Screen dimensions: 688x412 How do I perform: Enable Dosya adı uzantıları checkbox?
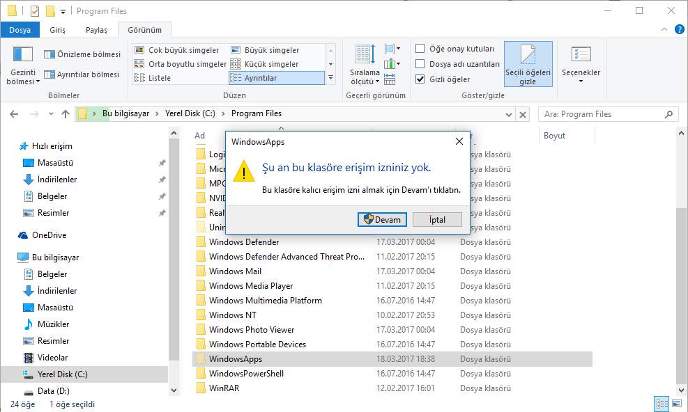pyautogui.click(x=420, y=64)
